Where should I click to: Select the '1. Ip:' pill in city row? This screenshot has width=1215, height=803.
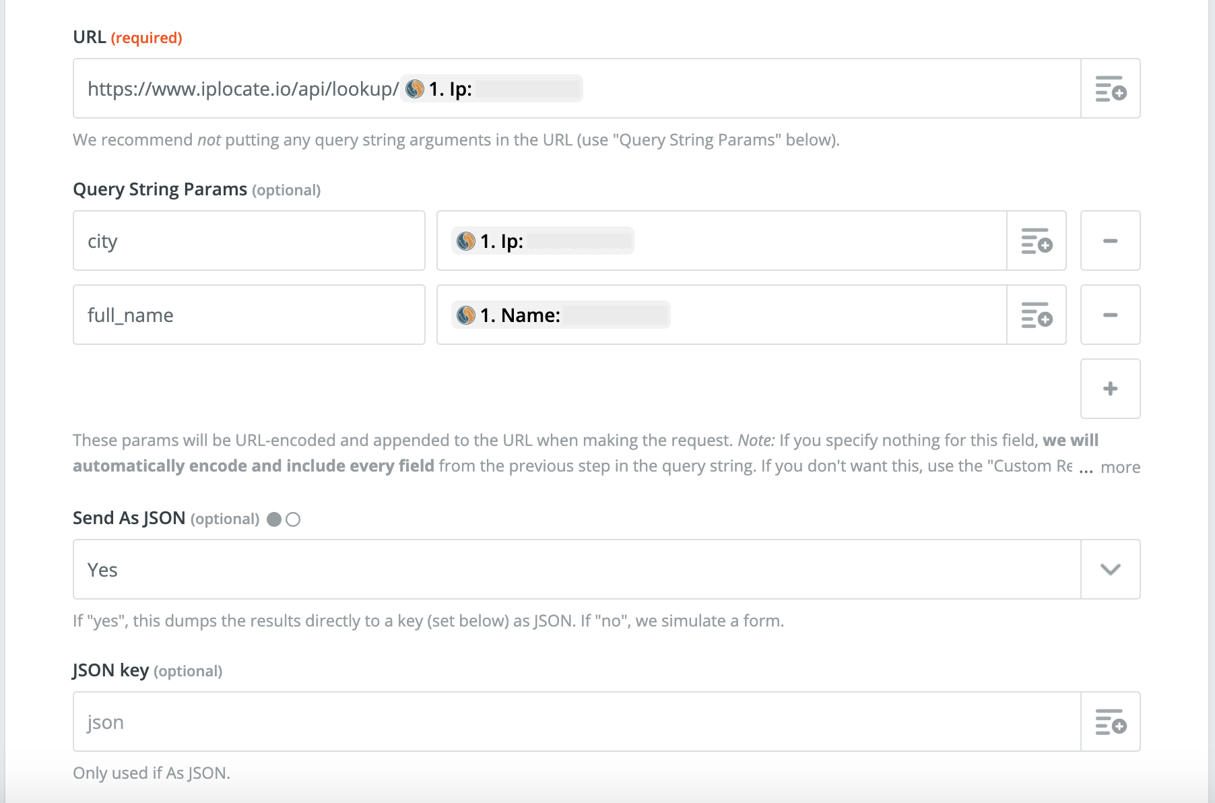[x=542, y=240]
